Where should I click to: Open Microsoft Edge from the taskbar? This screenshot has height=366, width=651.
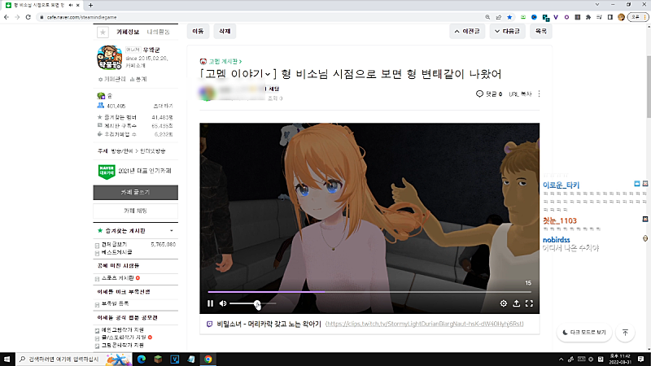point(142,359)
